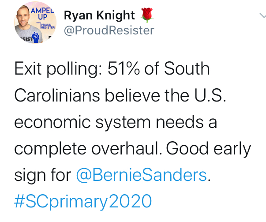Visit the @ProudResister handle
266x222 pixels.
point(109,30)
